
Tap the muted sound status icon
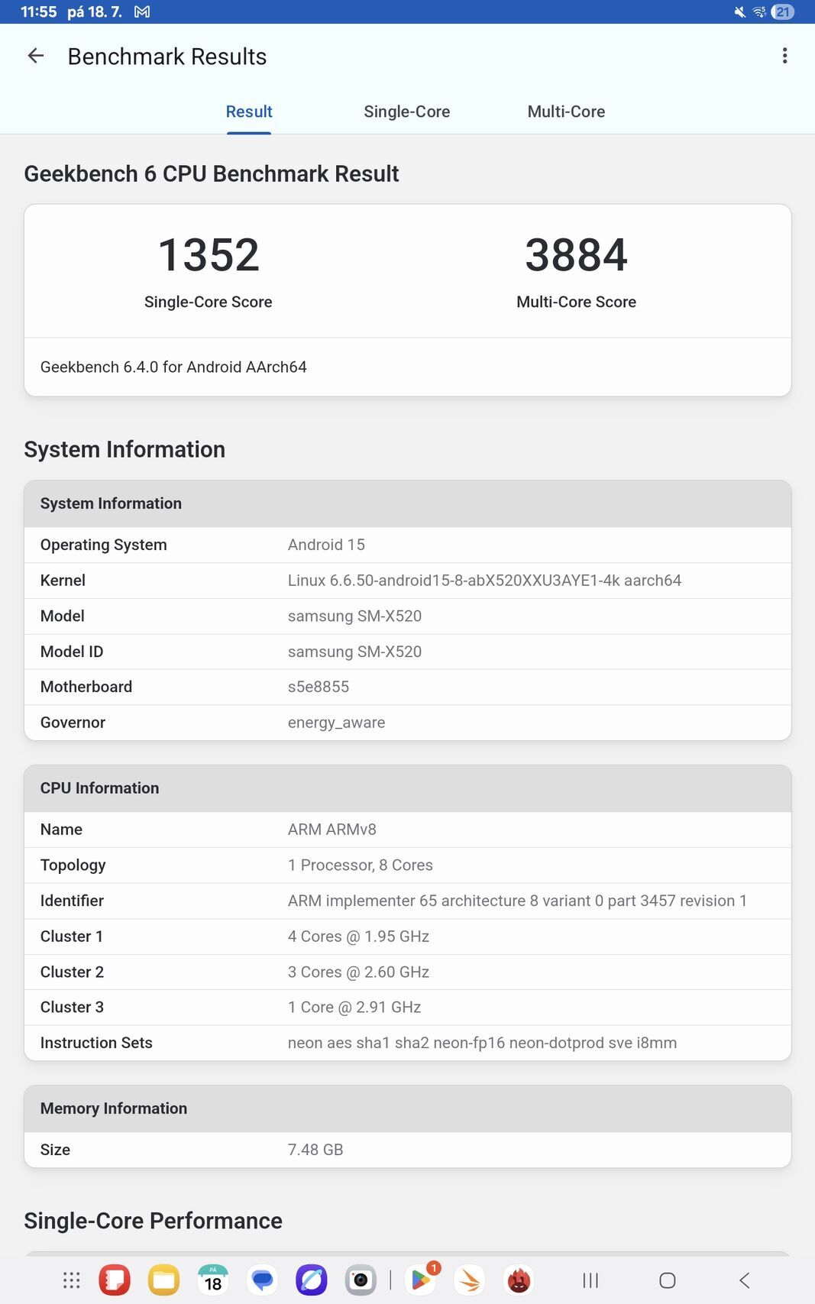click(739, 11)
